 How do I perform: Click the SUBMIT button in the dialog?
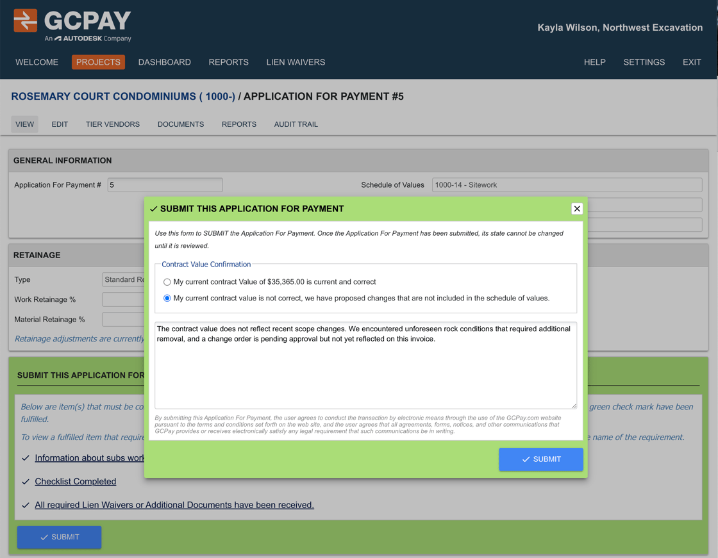tap(541, 459)
